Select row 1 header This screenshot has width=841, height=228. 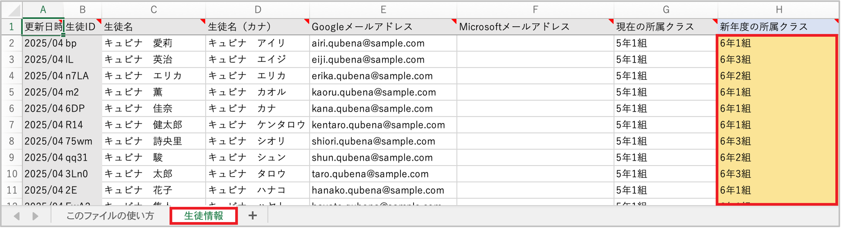pos(12,27)
